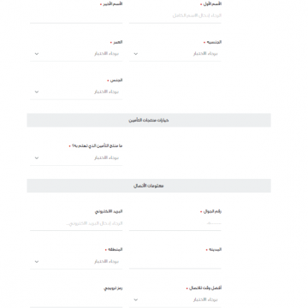This screenshot has width=308, height=308.
Task: Click chevron arrow of أفضل وقت للاتصال dropdown
Action: click(x=136, y=299)
